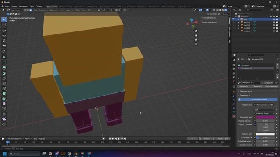Click the Снять выделение button

click(x=271, y=86)
